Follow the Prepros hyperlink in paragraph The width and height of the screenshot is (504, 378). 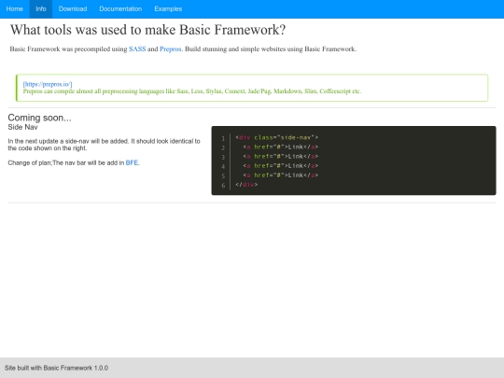171,49
